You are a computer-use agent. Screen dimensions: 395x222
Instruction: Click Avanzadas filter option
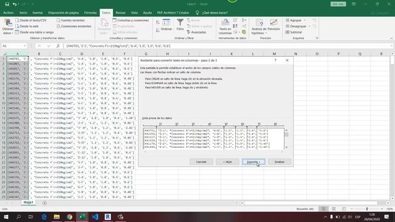click(196, 32)
